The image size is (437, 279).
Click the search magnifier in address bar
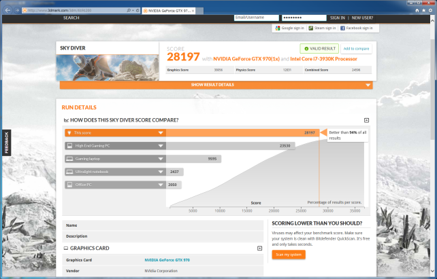coord(129,11)
